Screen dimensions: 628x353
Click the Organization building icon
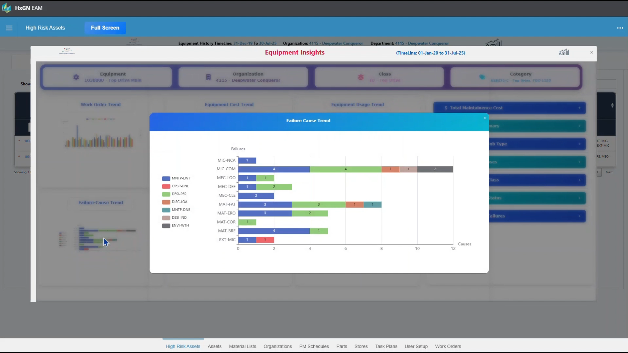pyautogui.click(x=208, y=77)
